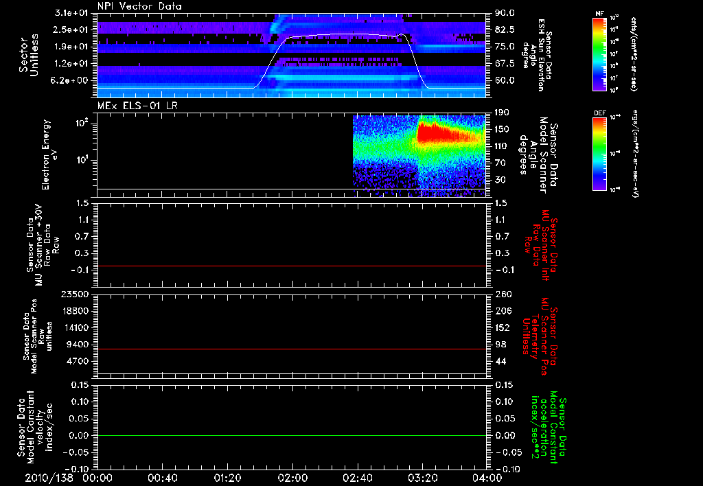Click the cnts/(cm**2-sr-sec) units label
This screenshot has width=703, height=486.
click(634, 54)
